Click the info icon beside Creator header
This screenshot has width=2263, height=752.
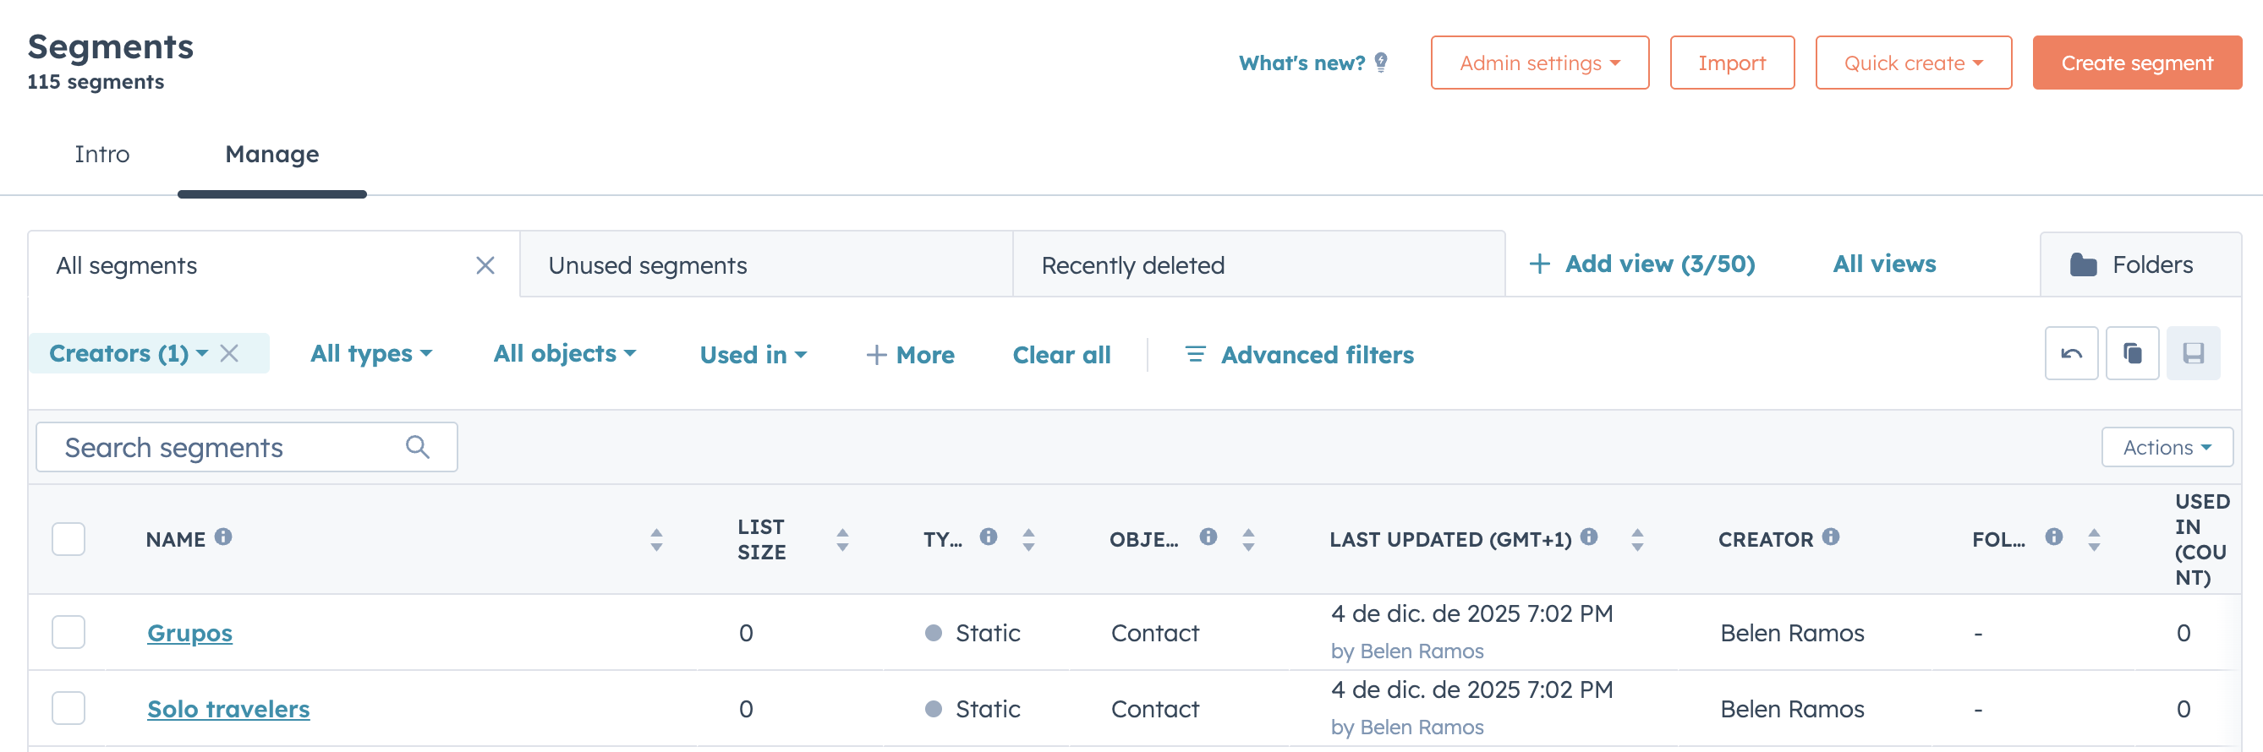pos(1830,537)
